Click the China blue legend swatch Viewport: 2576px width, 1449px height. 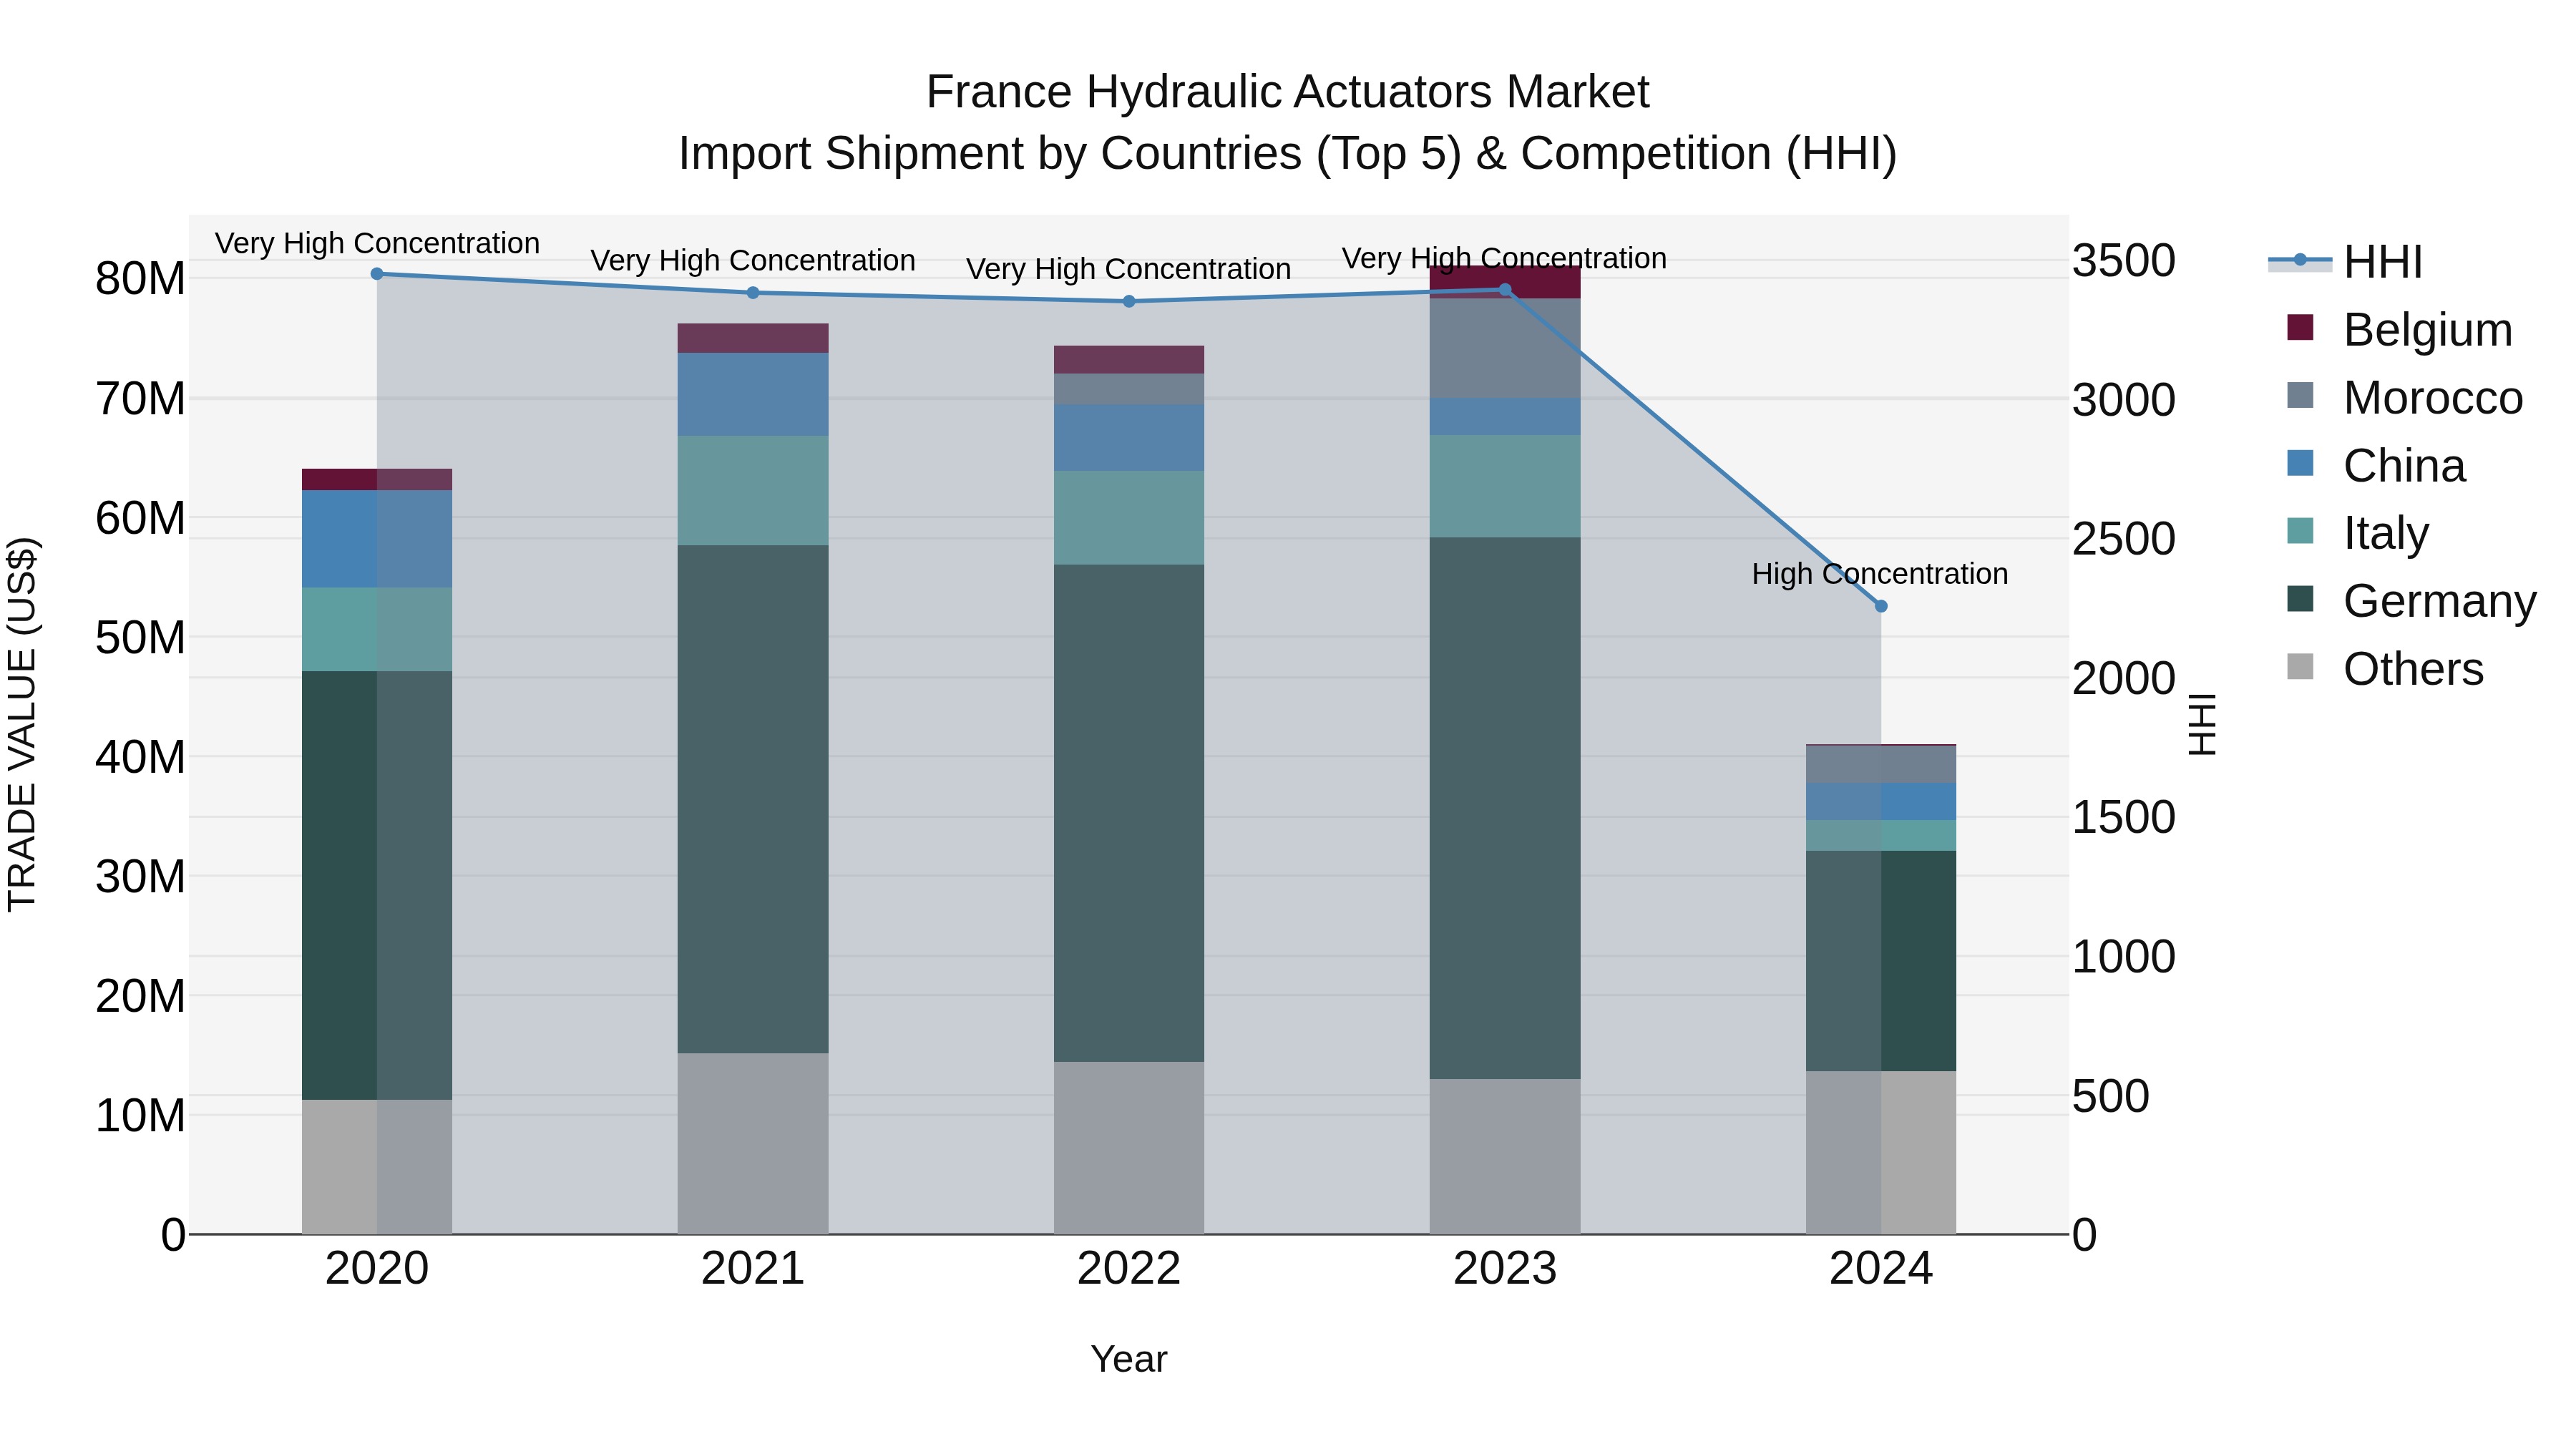(2300, 463)
